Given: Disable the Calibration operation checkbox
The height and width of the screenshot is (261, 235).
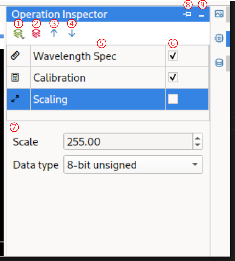Looking at the screenshot, I should click(x=173, y=77).
